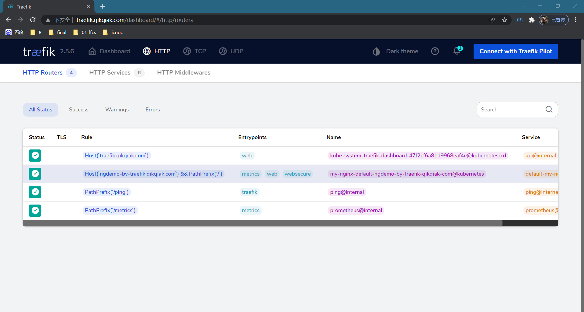Click the websecure entrypoint tag
The width and height of the screenshot is (584, 312).
pyautogui.click(x=297, y=174)
